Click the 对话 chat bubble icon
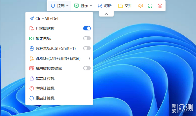The height and width of the screenshot is (116, 196). [100, 6]
